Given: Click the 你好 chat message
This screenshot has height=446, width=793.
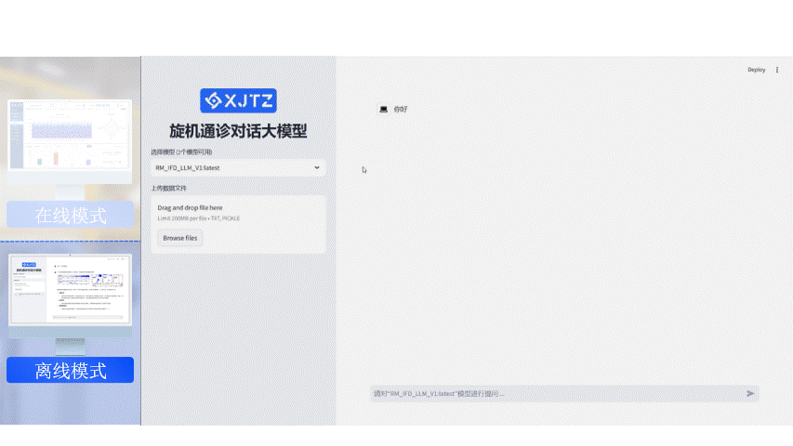Looking at the screenshot, I should click(401, 110).
